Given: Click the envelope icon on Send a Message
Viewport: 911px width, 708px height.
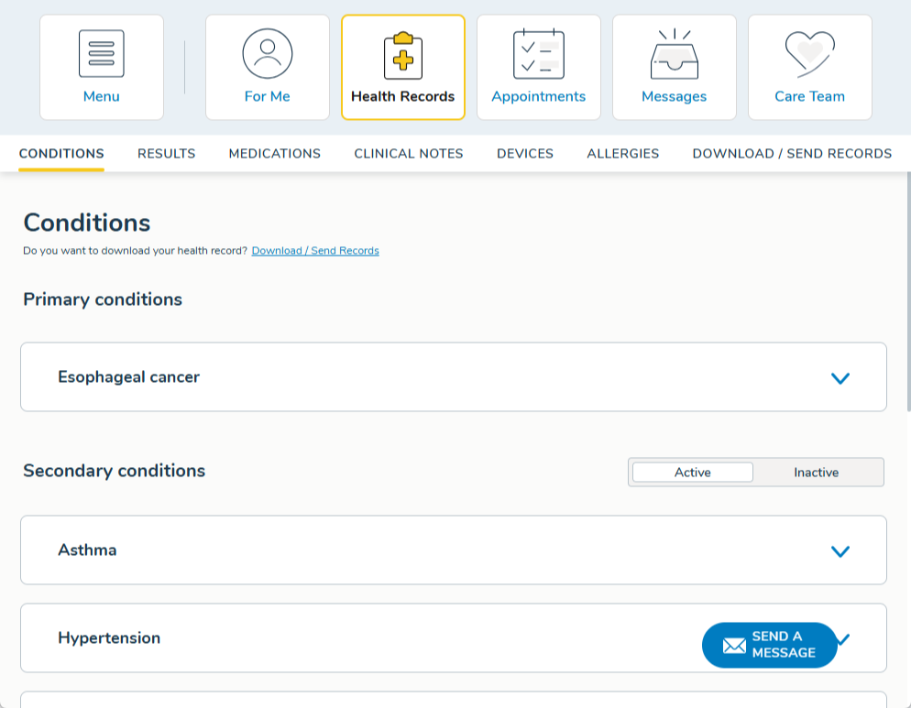Looking at the screenshot, I should tap(732, 645).
